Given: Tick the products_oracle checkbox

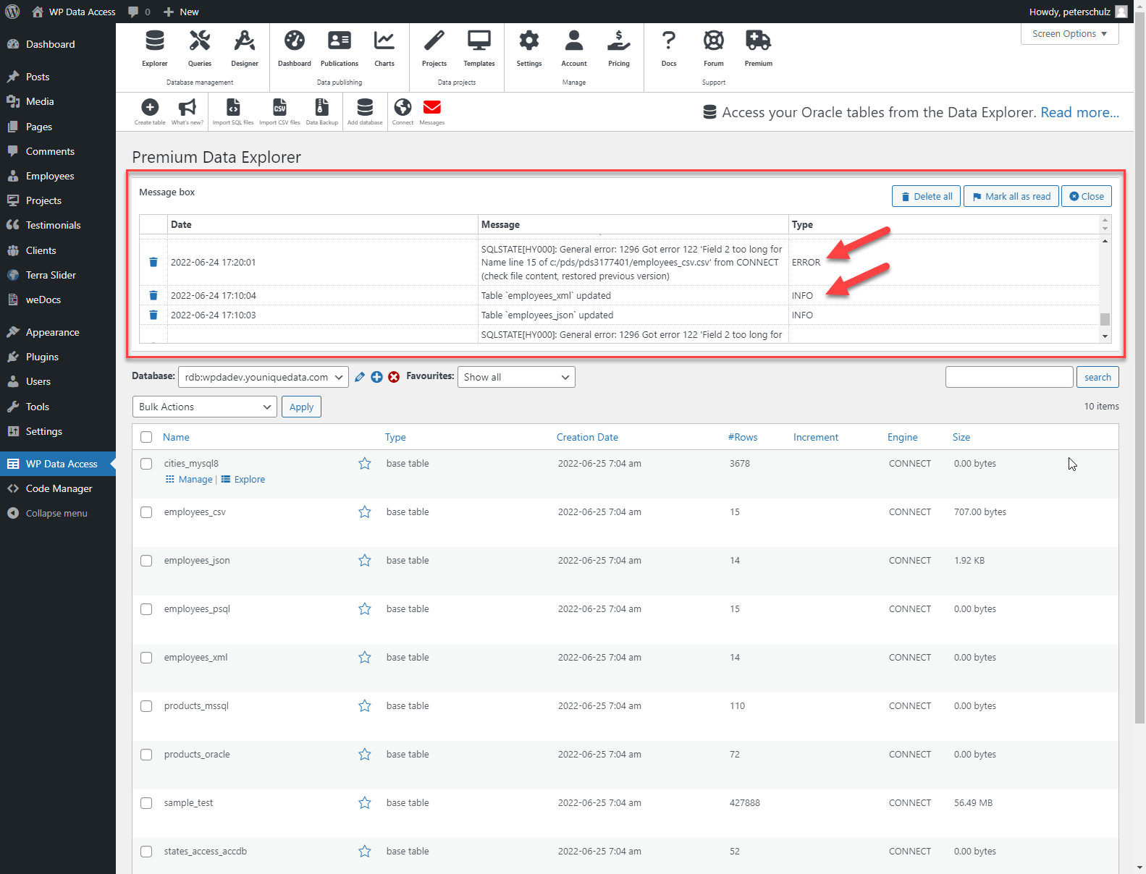Looking at the screenshot, I should pos(146,755).
